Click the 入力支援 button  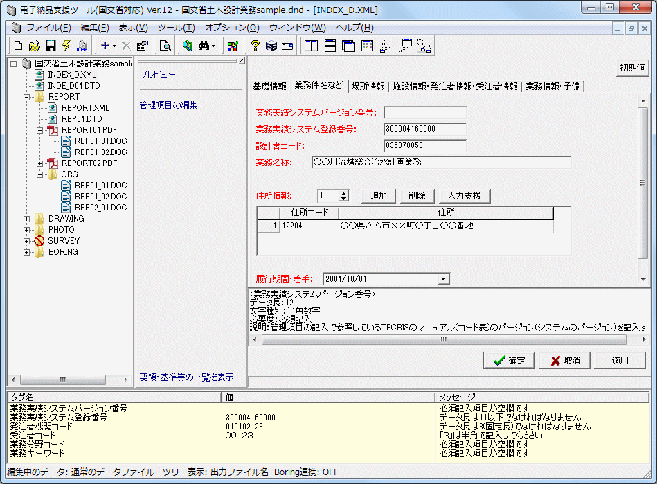465,196
